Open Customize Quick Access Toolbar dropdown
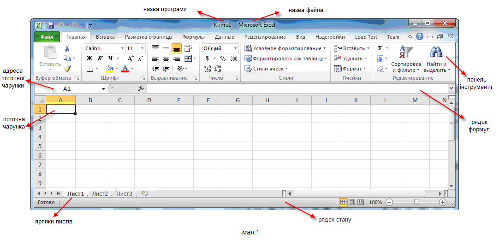The height and width of the screenshot is (240, 499). 90,25
